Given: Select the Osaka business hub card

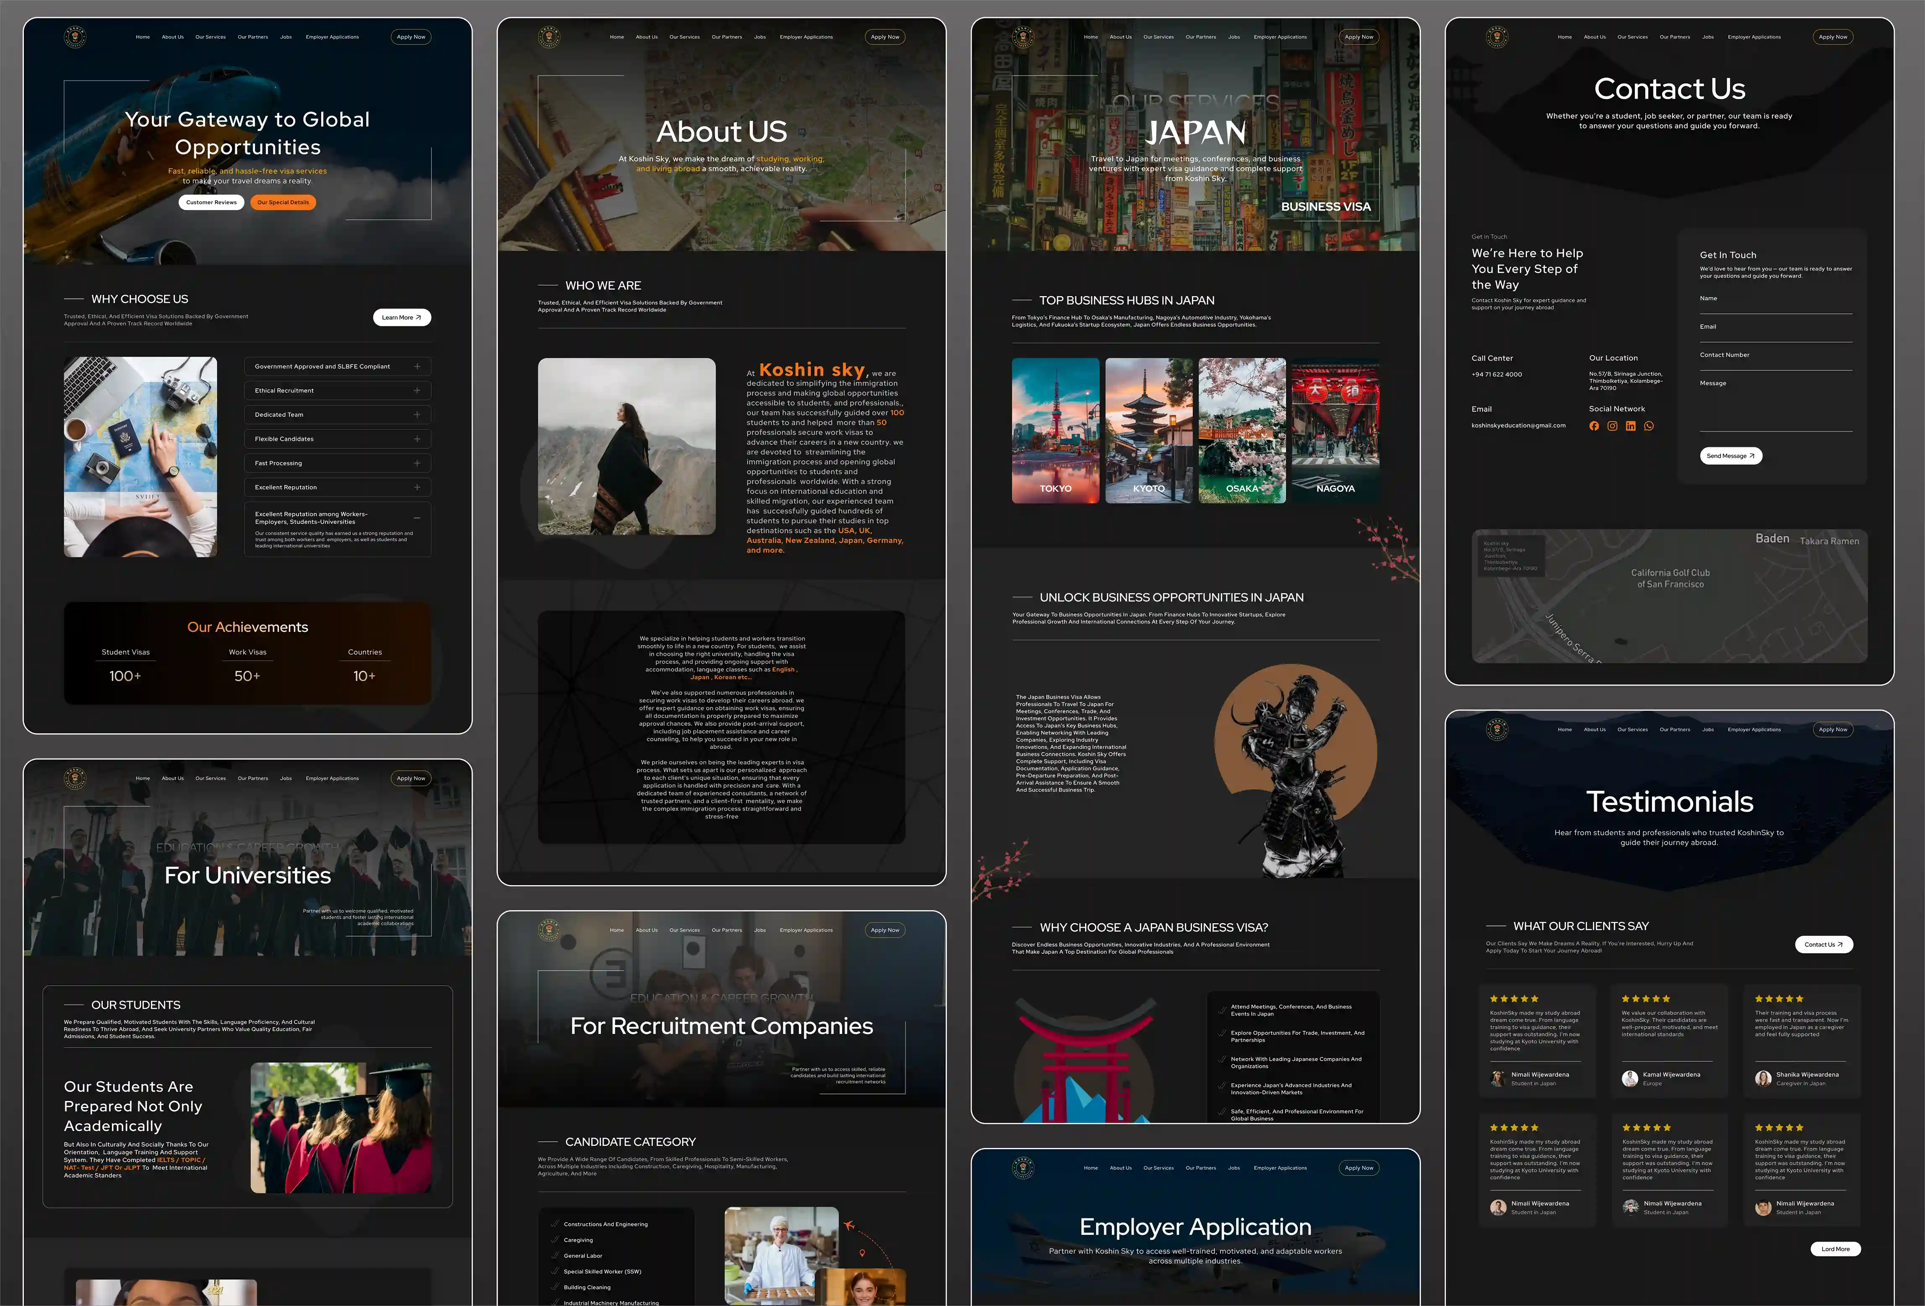Looking at the screenshot, I should 1242,431.
